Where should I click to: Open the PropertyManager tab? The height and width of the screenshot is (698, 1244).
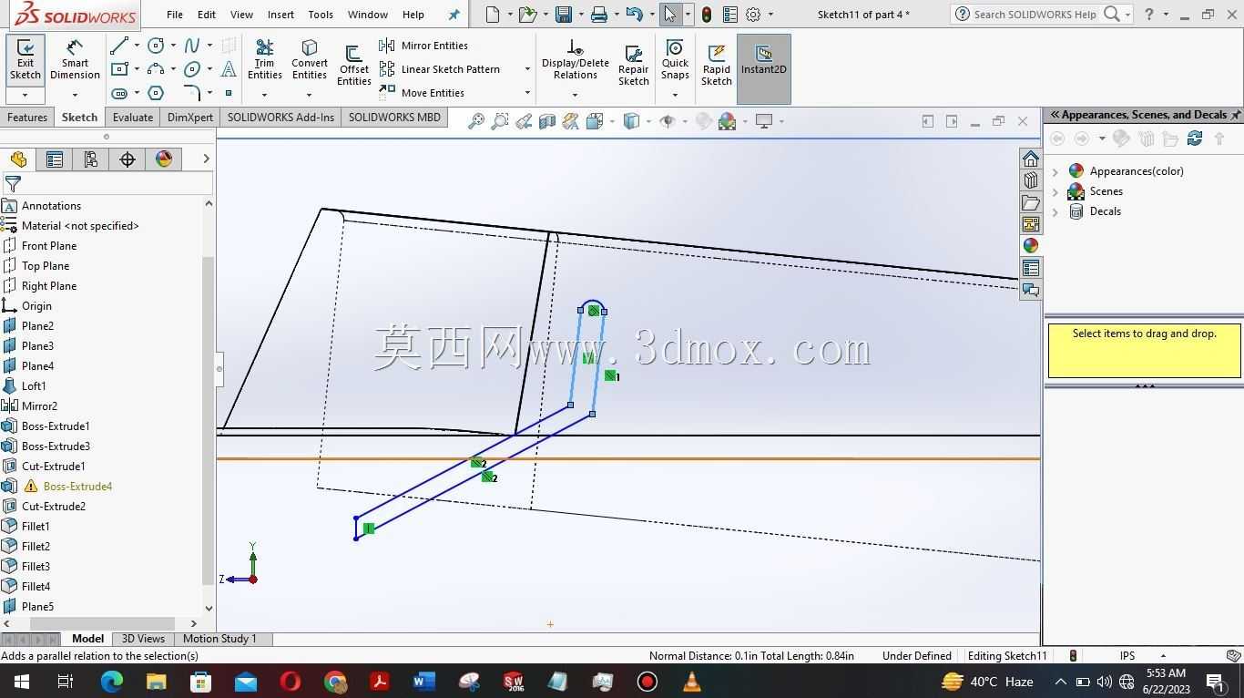coord(55,159)
